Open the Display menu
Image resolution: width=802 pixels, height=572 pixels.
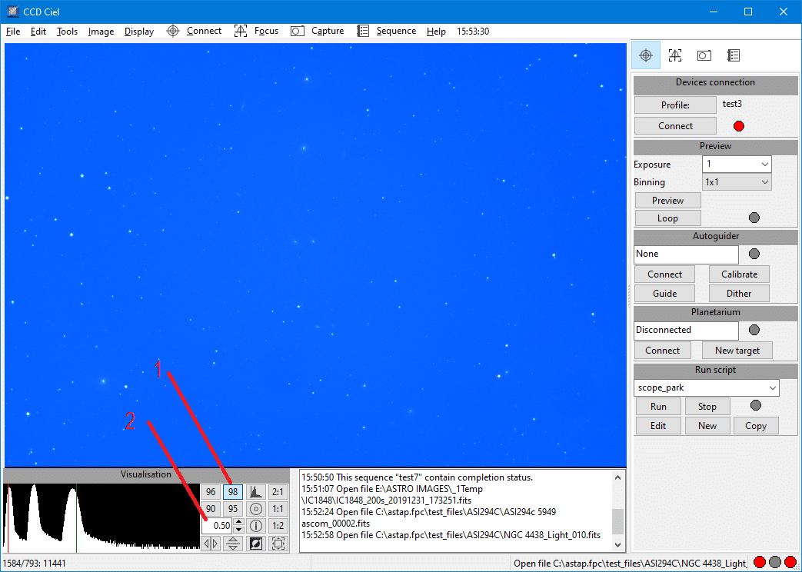[139, 32]
